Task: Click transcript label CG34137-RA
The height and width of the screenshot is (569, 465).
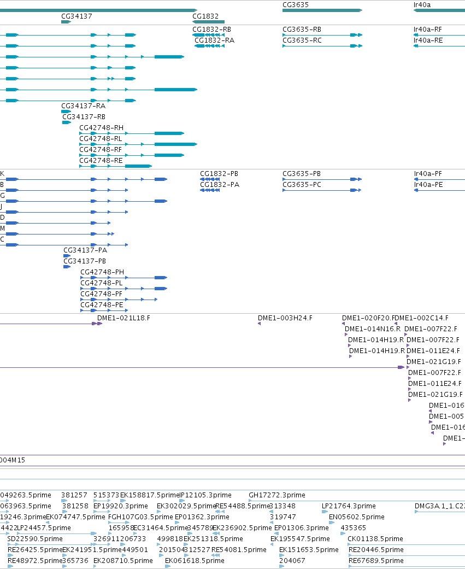Action: 84,106
